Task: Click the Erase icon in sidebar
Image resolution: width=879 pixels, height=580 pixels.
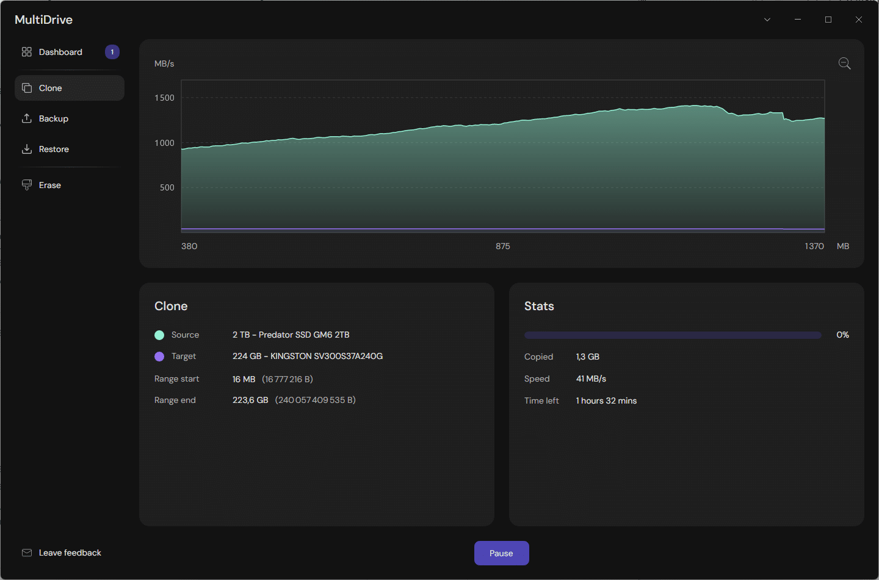Action: (x=27, y=185)
